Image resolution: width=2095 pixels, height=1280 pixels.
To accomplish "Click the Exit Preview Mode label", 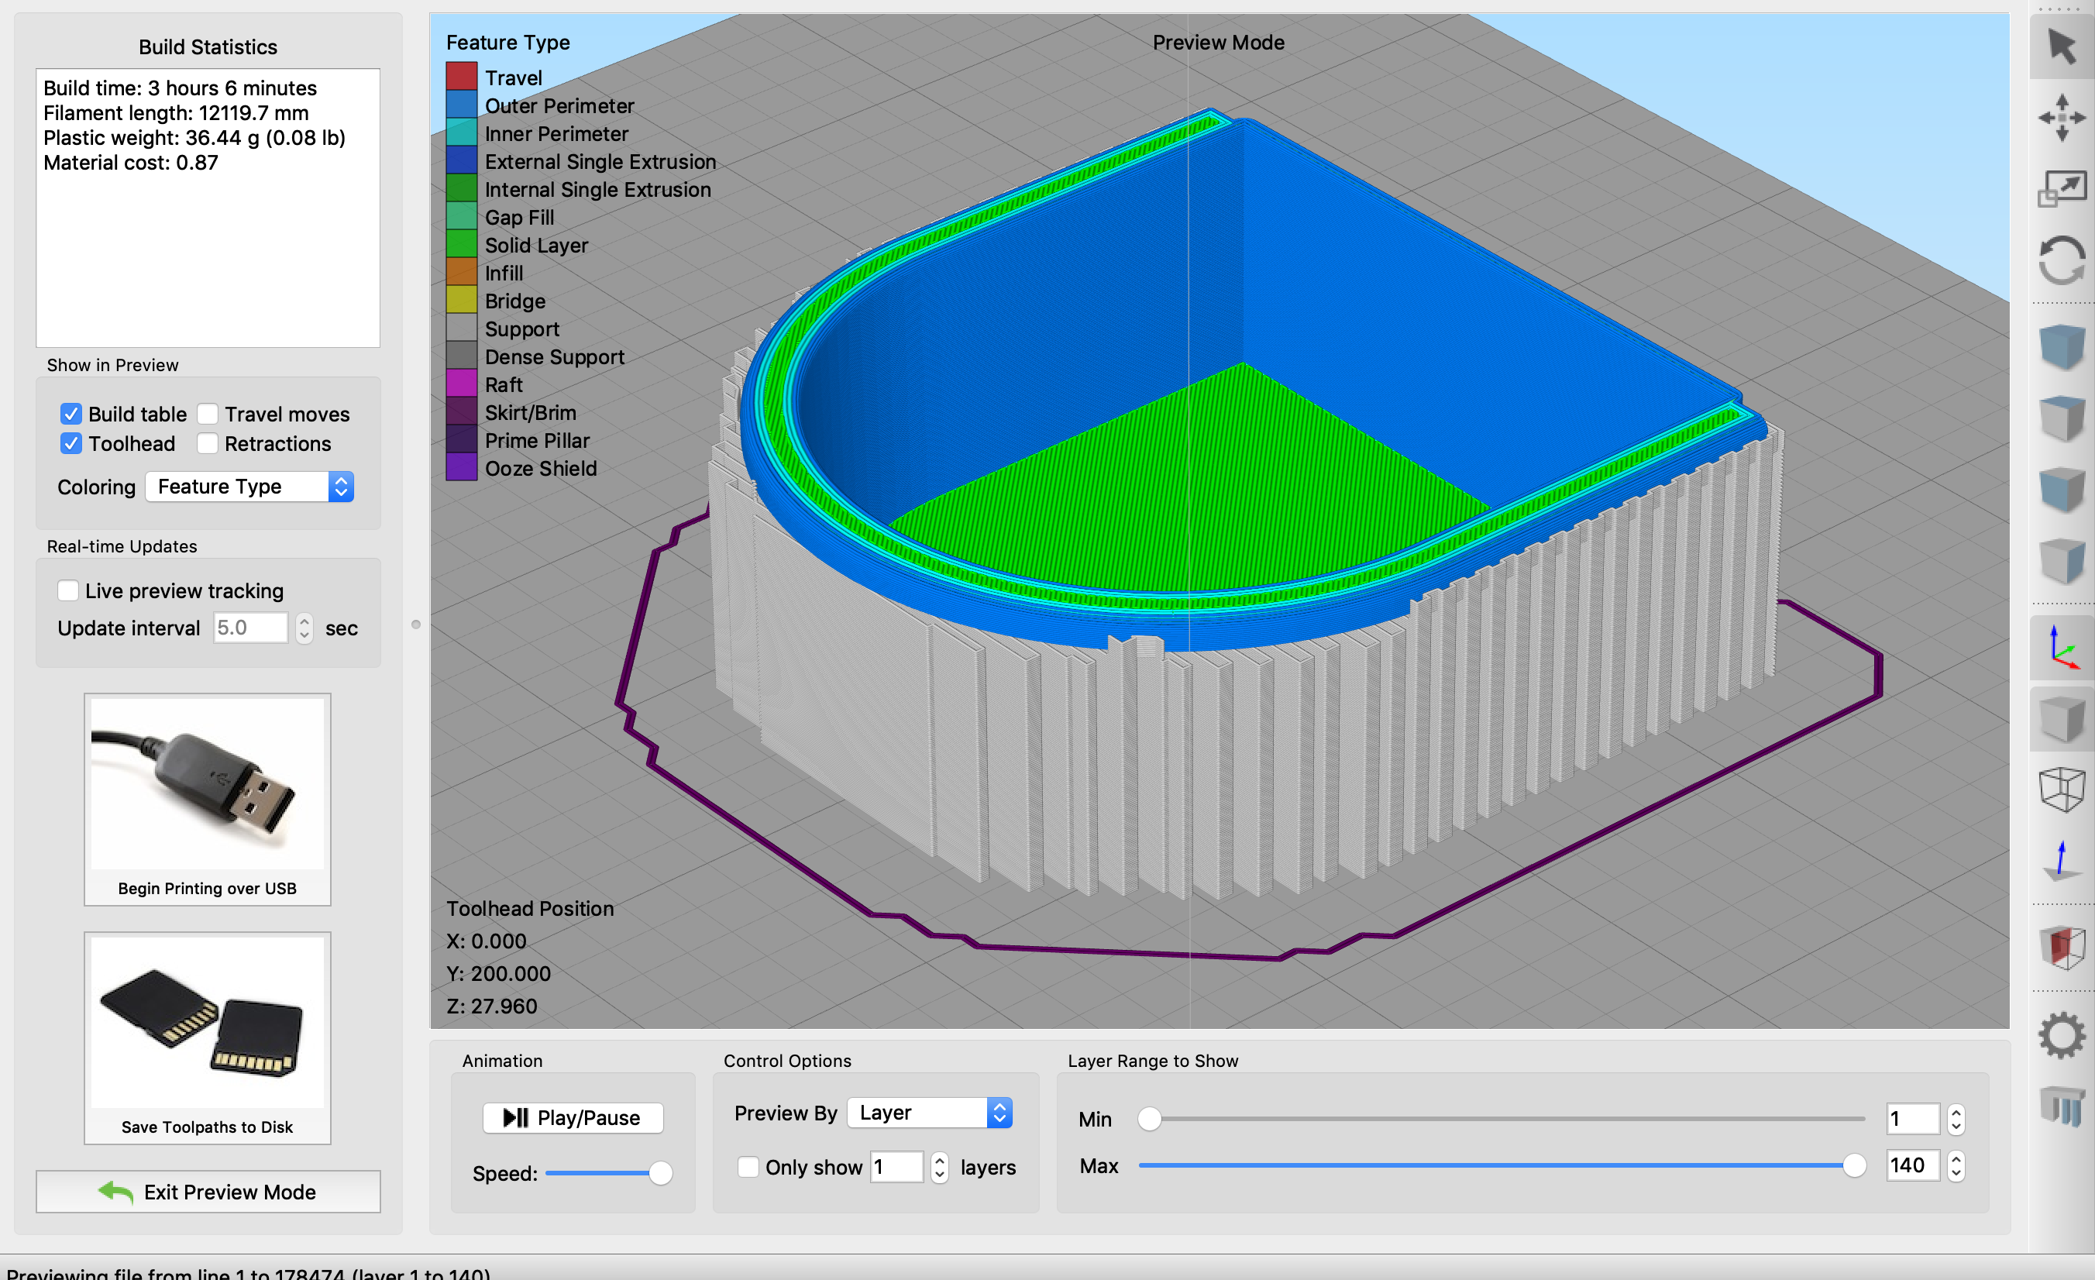I will (230, 1192).
